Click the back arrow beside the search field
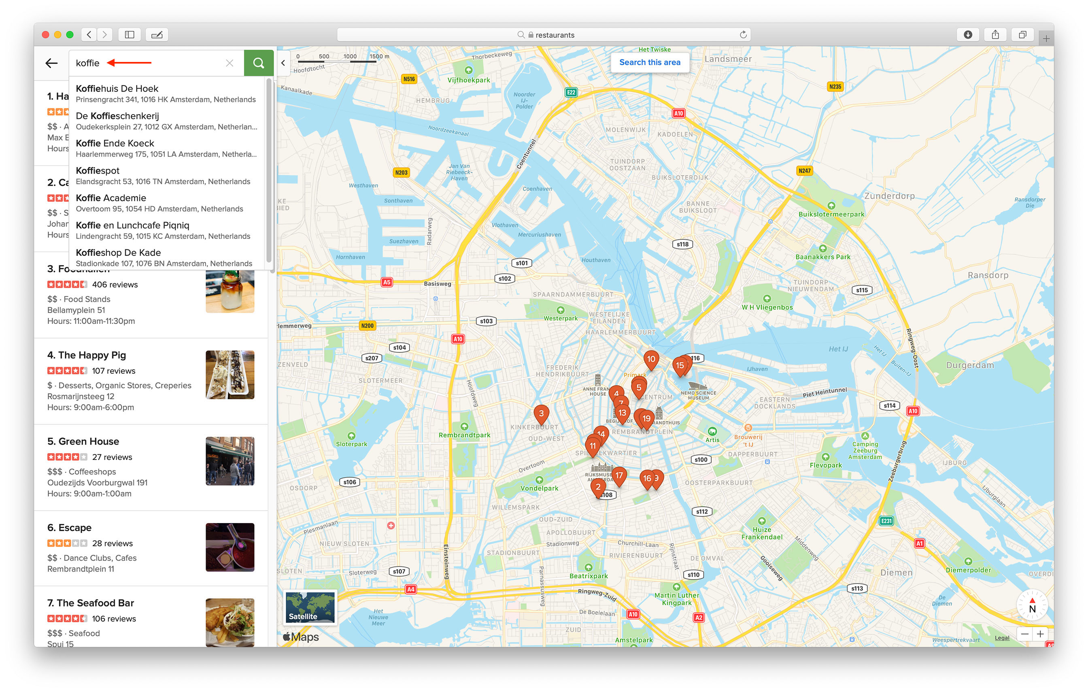Image resolution: width=1088 pixels, height=692 pixels. pyautogui.click(x=51, y=63)
